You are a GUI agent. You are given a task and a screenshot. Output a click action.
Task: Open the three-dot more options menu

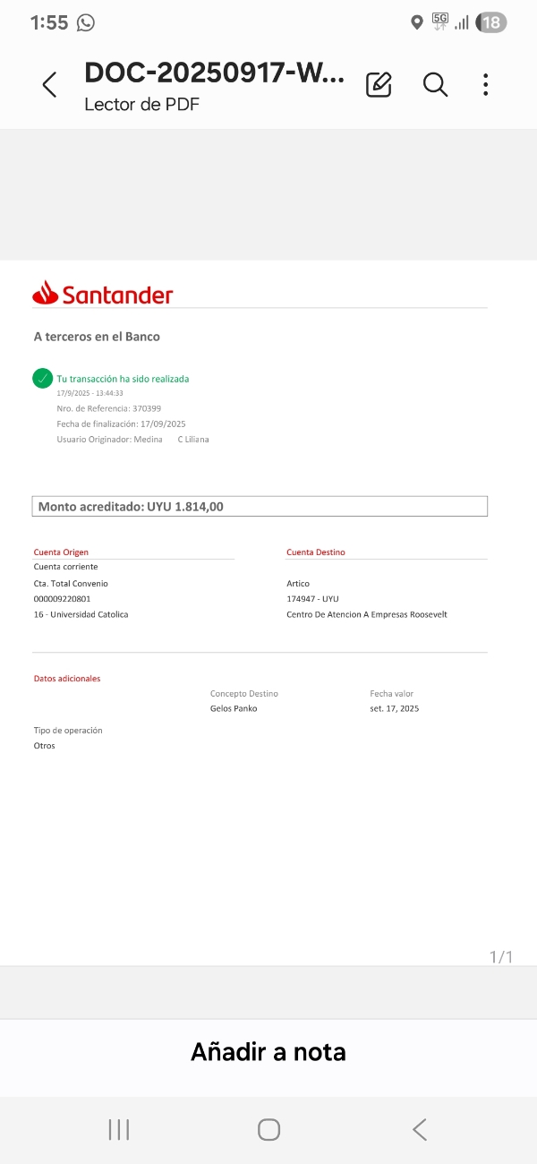click(x=485, y=84)
